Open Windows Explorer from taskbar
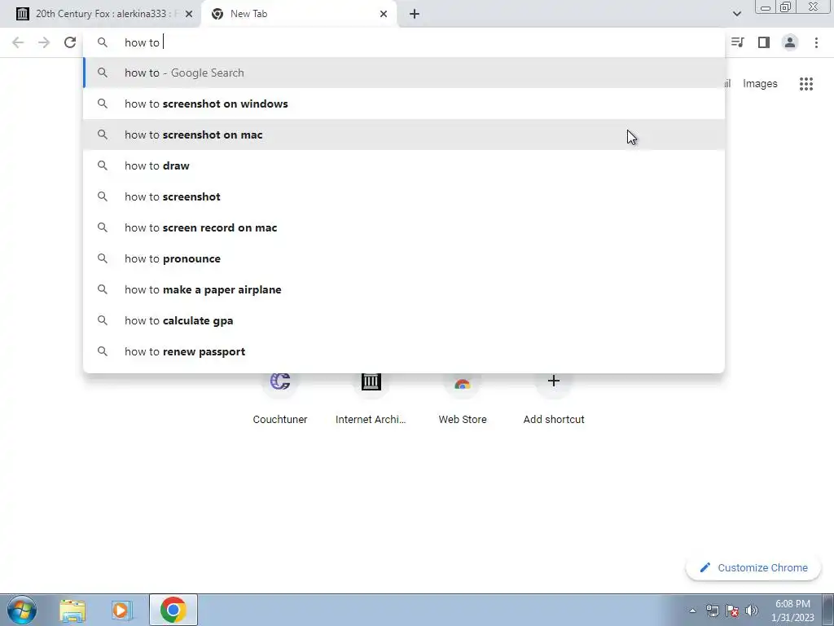 pos(72,610)
